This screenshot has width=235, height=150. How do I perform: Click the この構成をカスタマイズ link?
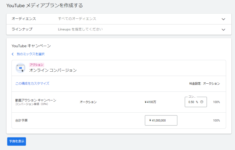point(32,83)
